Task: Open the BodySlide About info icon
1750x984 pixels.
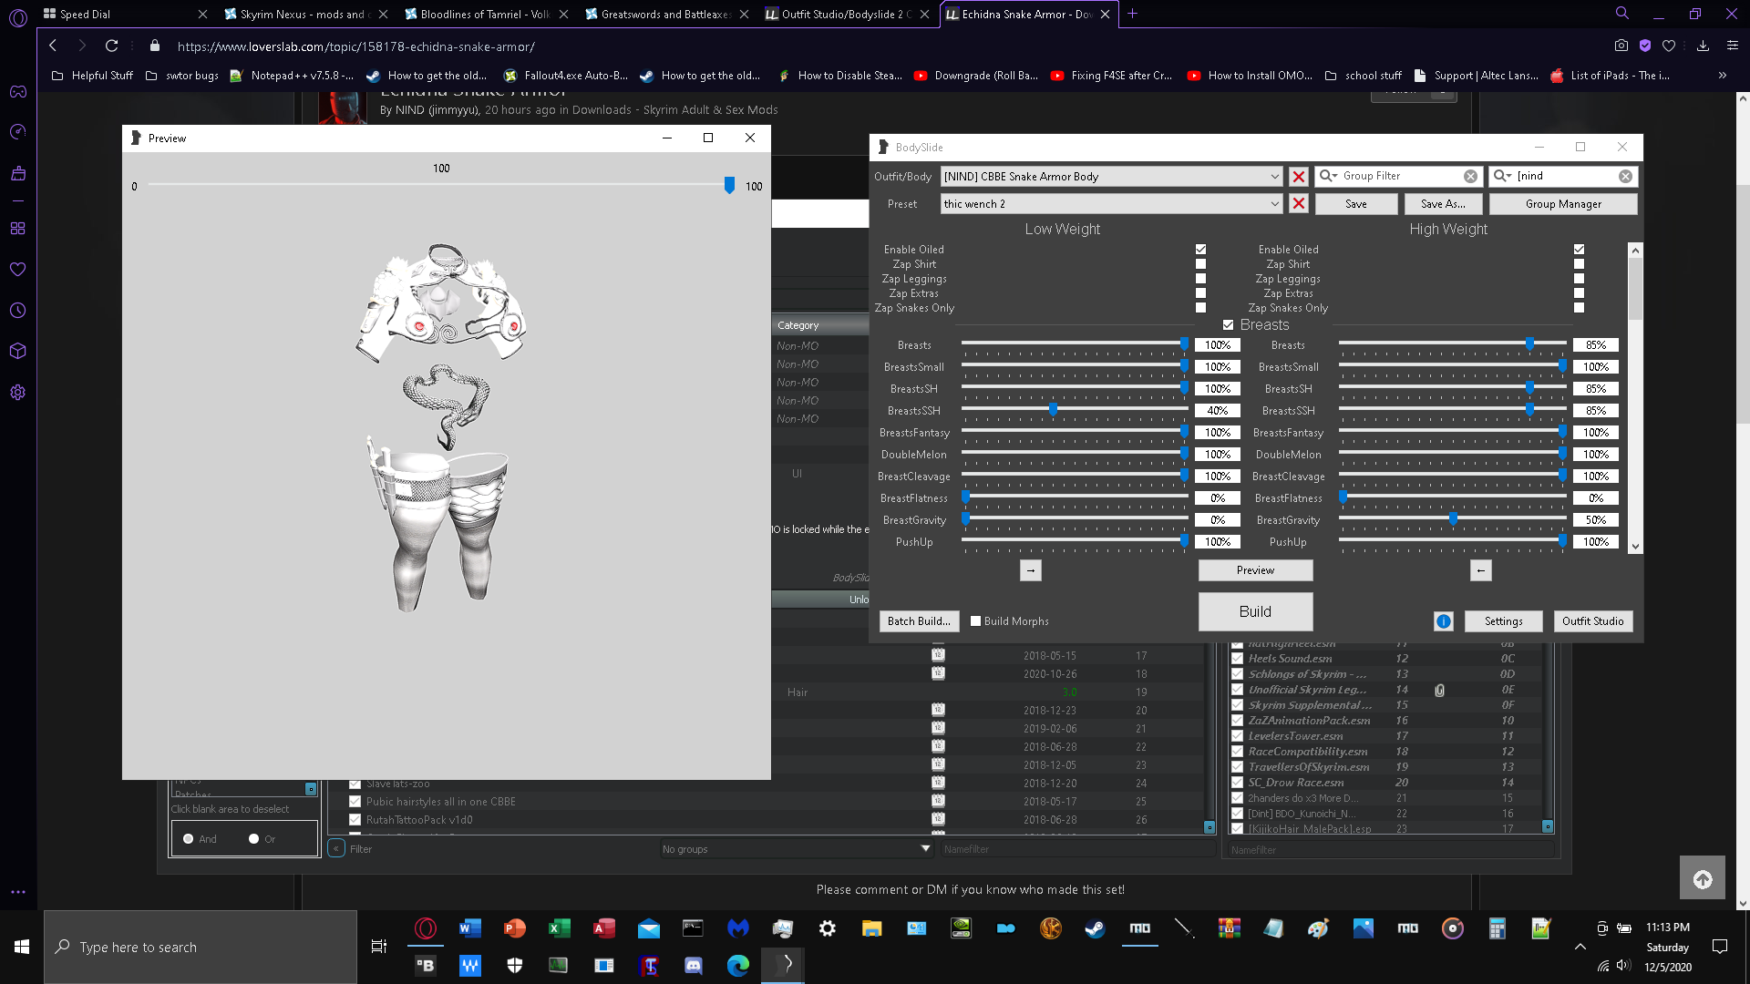Action: pyautogui.click(x=1444, y=621)
